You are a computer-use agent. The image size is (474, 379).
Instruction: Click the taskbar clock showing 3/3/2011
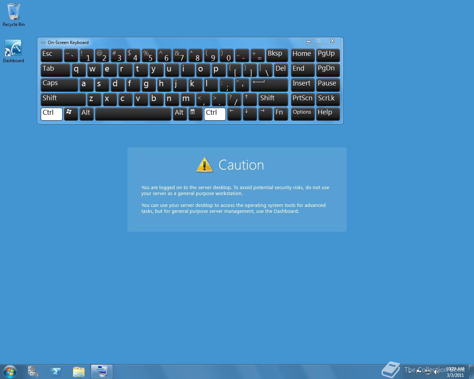point(455,372)
